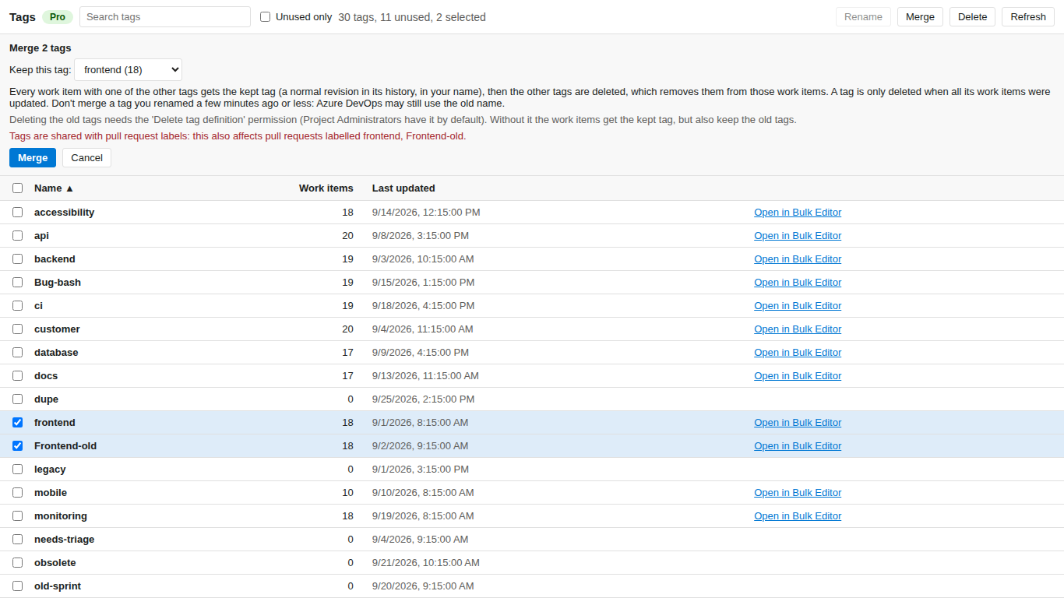Tick the select-all checkbox in the table header
The width and height of the screenshot is (1064, 598).
(x=18, y=188)
